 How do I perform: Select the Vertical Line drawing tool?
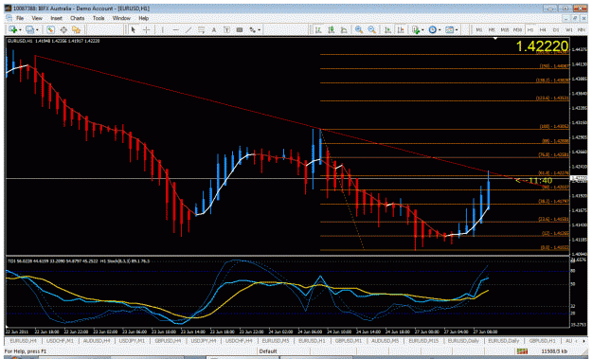[x=162, y=29]
